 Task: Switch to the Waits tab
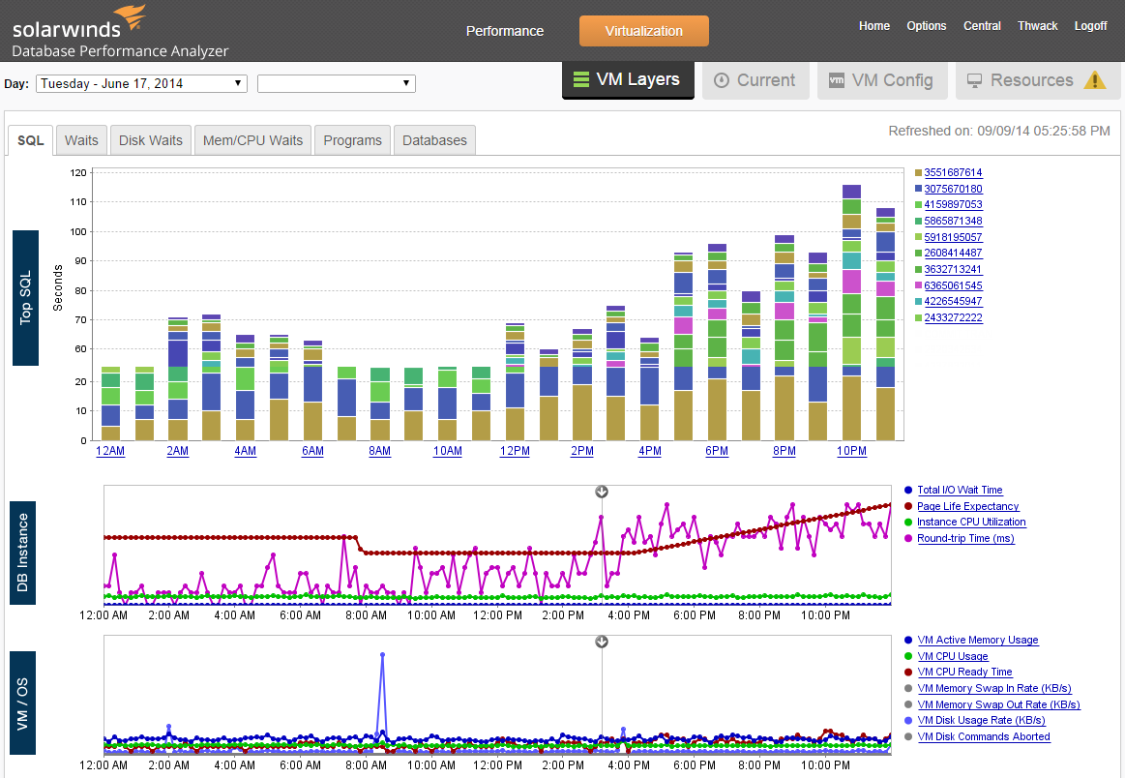pos(81,140)
